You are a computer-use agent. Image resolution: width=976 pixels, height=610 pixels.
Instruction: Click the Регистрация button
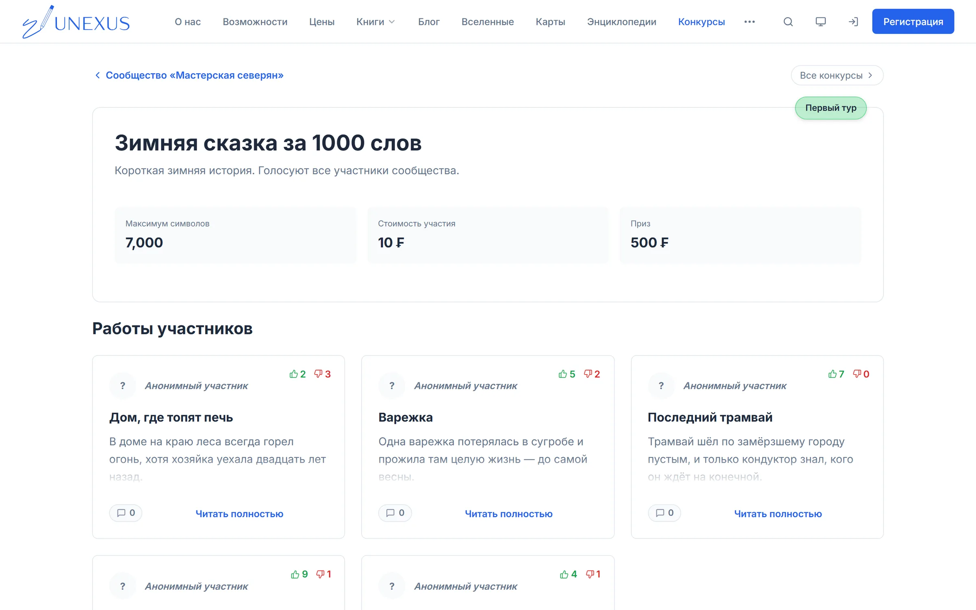[913, 22]
